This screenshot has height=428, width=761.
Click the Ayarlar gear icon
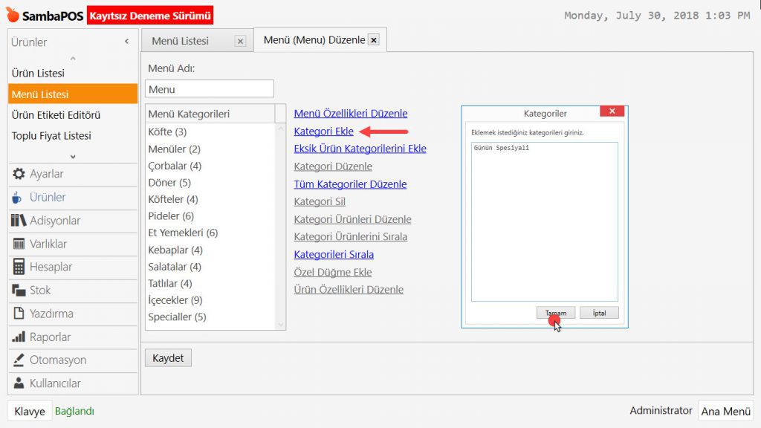click(x=19, y=174)
